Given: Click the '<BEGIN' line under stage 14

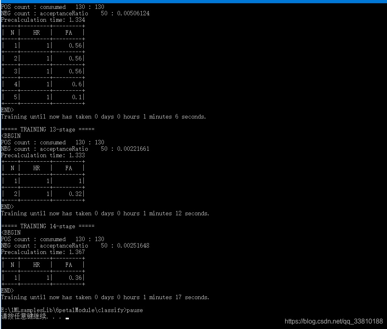Looking at the screenshot, I should click(x=11, y=233).
